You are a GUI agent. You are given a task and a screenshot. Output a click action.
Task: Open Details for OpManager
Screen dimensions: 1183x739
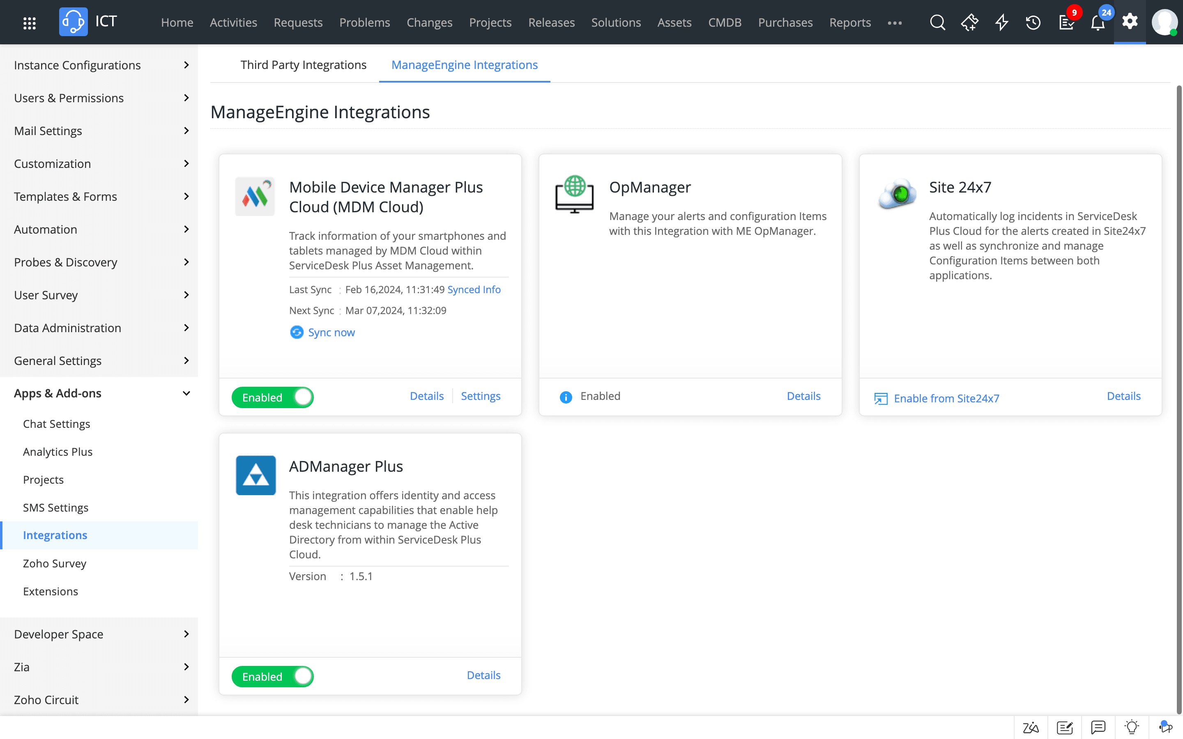(x=803, y=396)
